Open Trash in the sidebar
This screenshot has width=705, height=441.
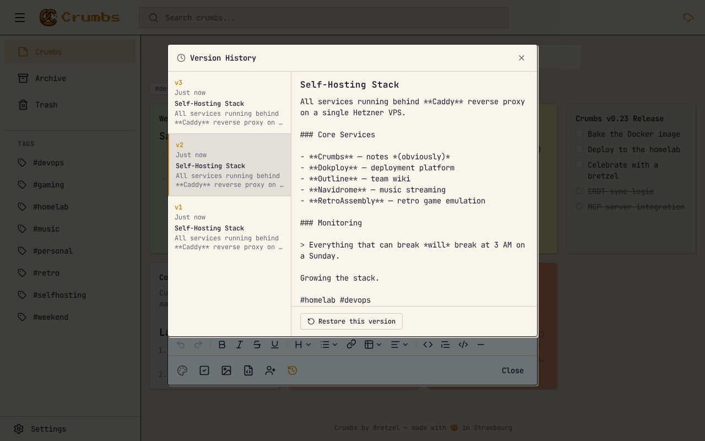[x=70, y=105]
